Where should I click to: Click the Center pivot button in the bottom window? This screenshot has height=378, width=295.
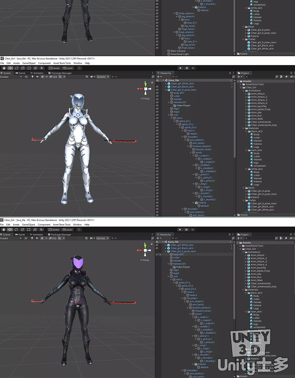pos(54,230)
